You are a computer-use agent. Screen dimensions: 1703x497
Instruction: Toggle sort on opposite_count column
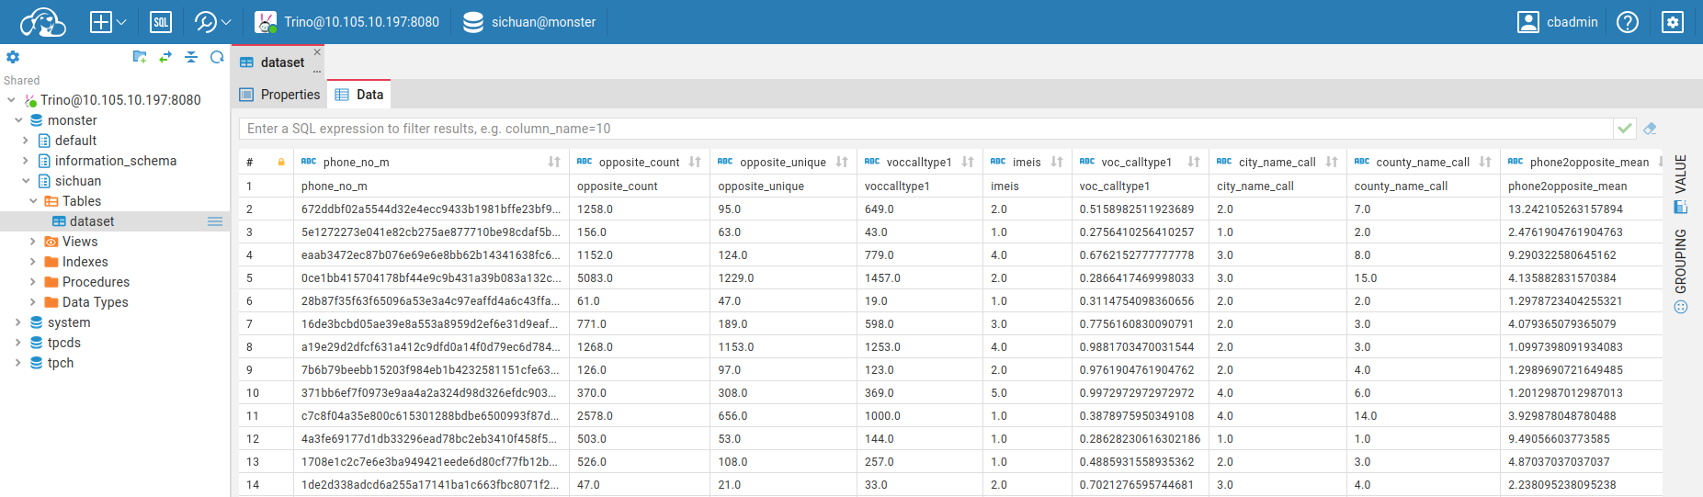pyautogui.click(x=695, y=162)
